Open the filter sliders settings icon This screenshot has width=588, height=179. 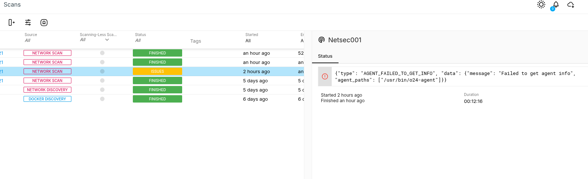click(x=28, y=22)
